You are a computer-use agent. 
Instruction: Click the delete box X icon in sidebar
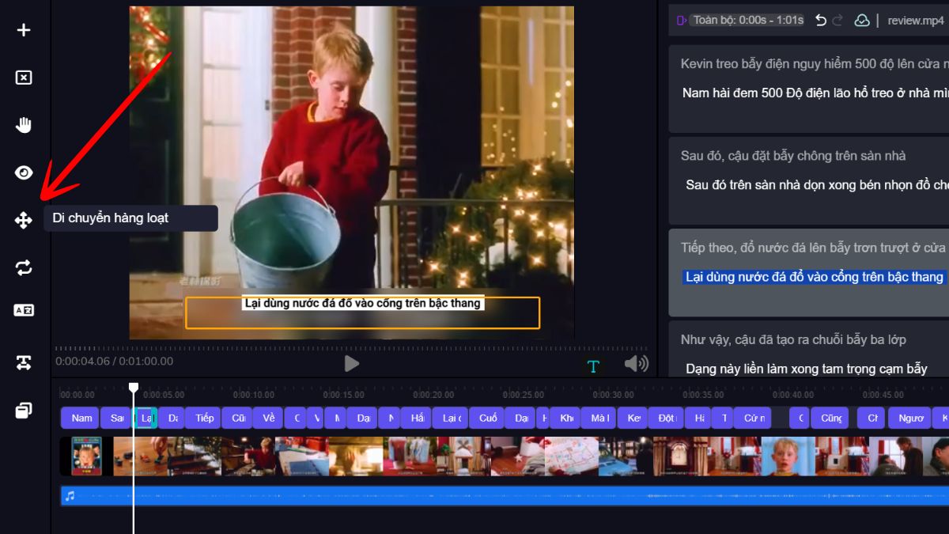pos(24,78)
